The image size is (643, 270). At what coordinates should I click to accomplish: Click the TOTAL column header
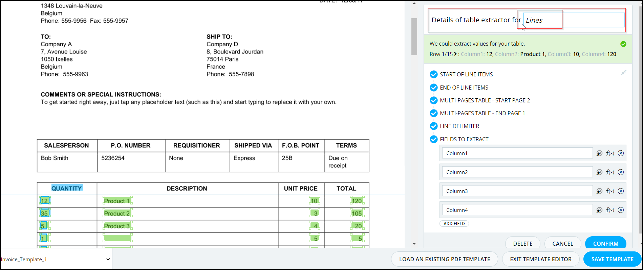tap(346, 189)
